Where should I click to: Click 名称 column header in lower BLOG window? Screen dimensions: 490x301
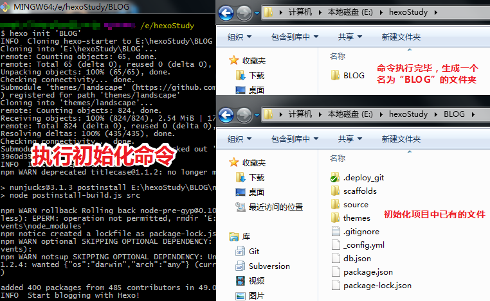(x=337, y=158)
